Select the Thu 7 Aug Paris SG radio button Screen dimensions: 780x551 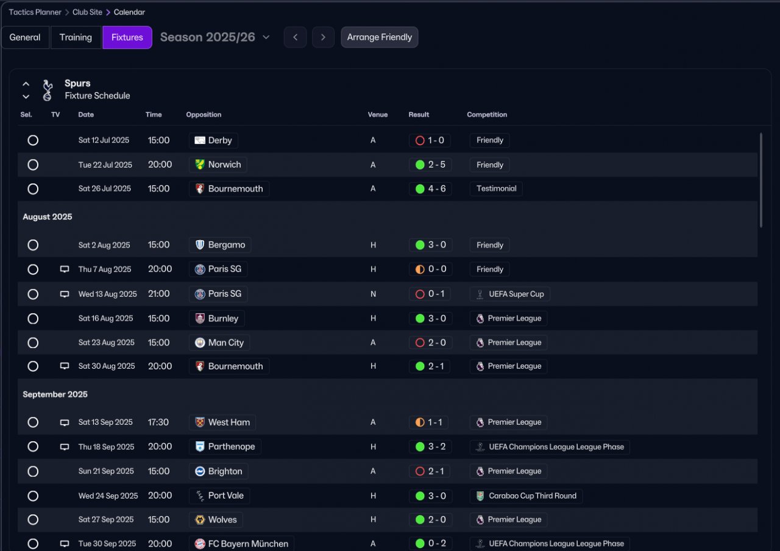[x=33, y=269]
